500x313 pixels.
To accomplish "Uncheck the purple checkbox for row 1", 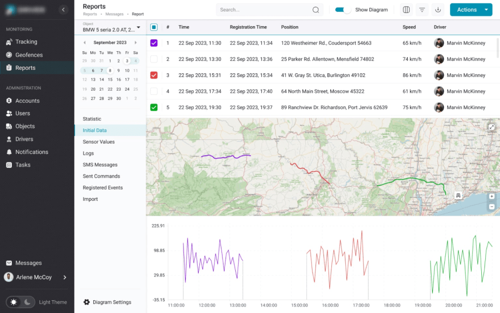I will [x=154, y=43].
